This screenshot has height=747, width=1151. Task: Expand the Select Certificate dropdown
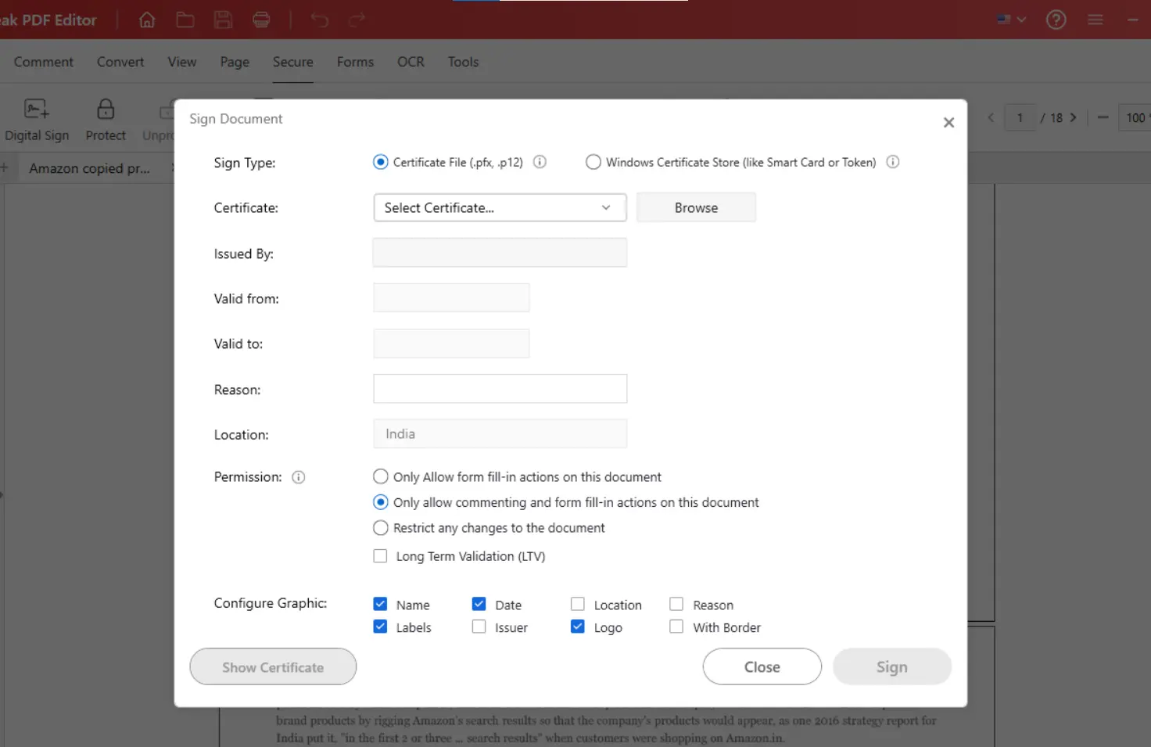500,207
